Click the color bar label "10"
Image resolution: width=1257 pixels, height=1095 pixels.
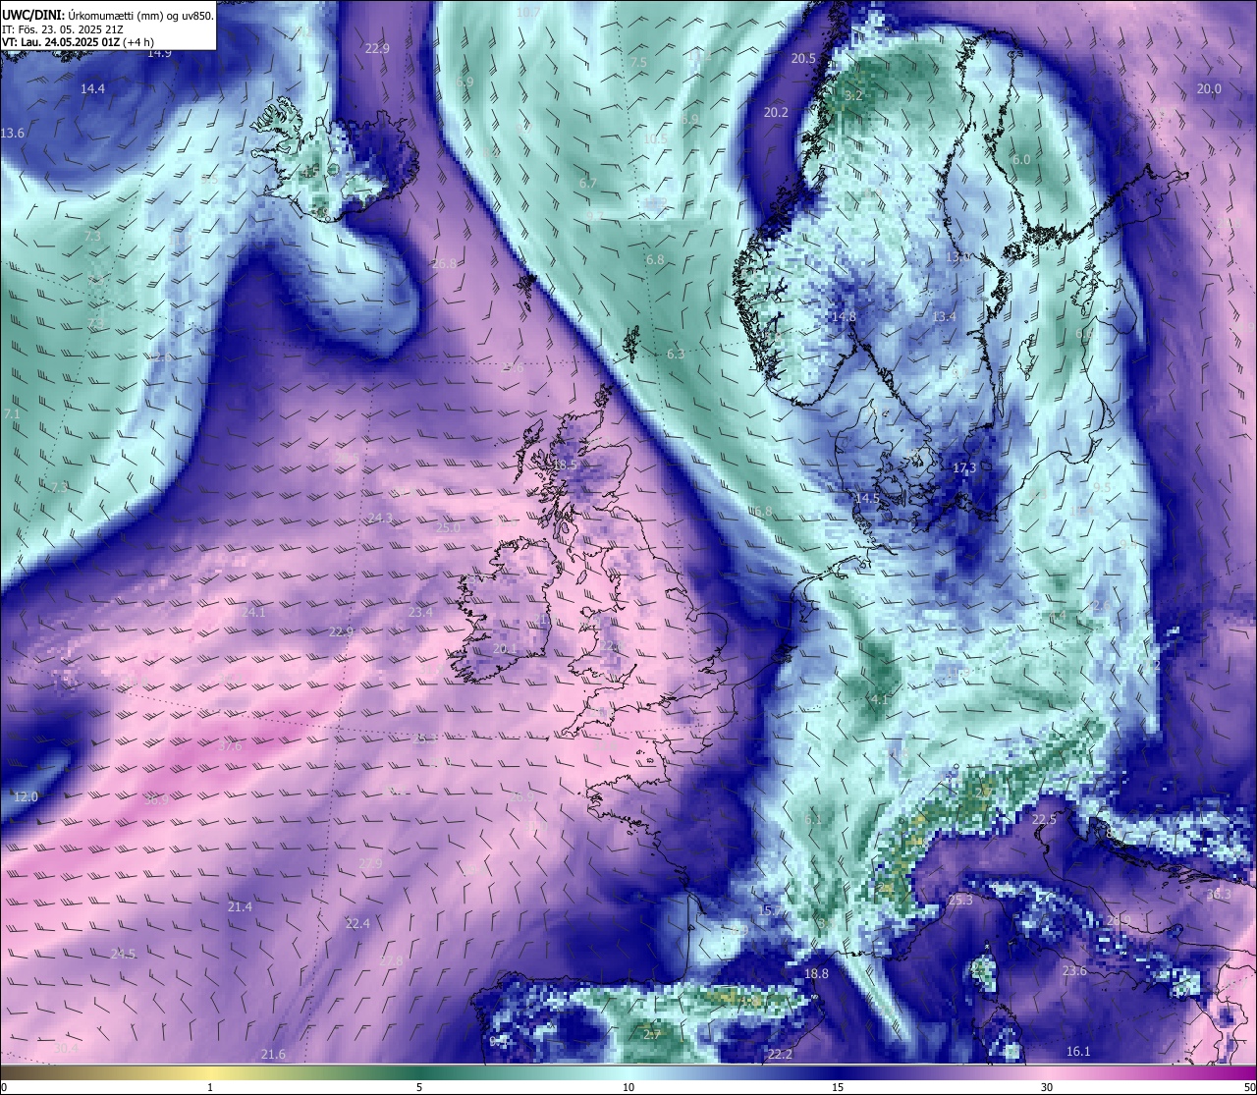coord(628,1087)
